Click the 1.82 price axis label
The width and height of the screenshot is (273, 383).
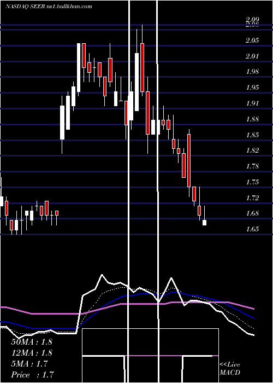coord(252,150)
